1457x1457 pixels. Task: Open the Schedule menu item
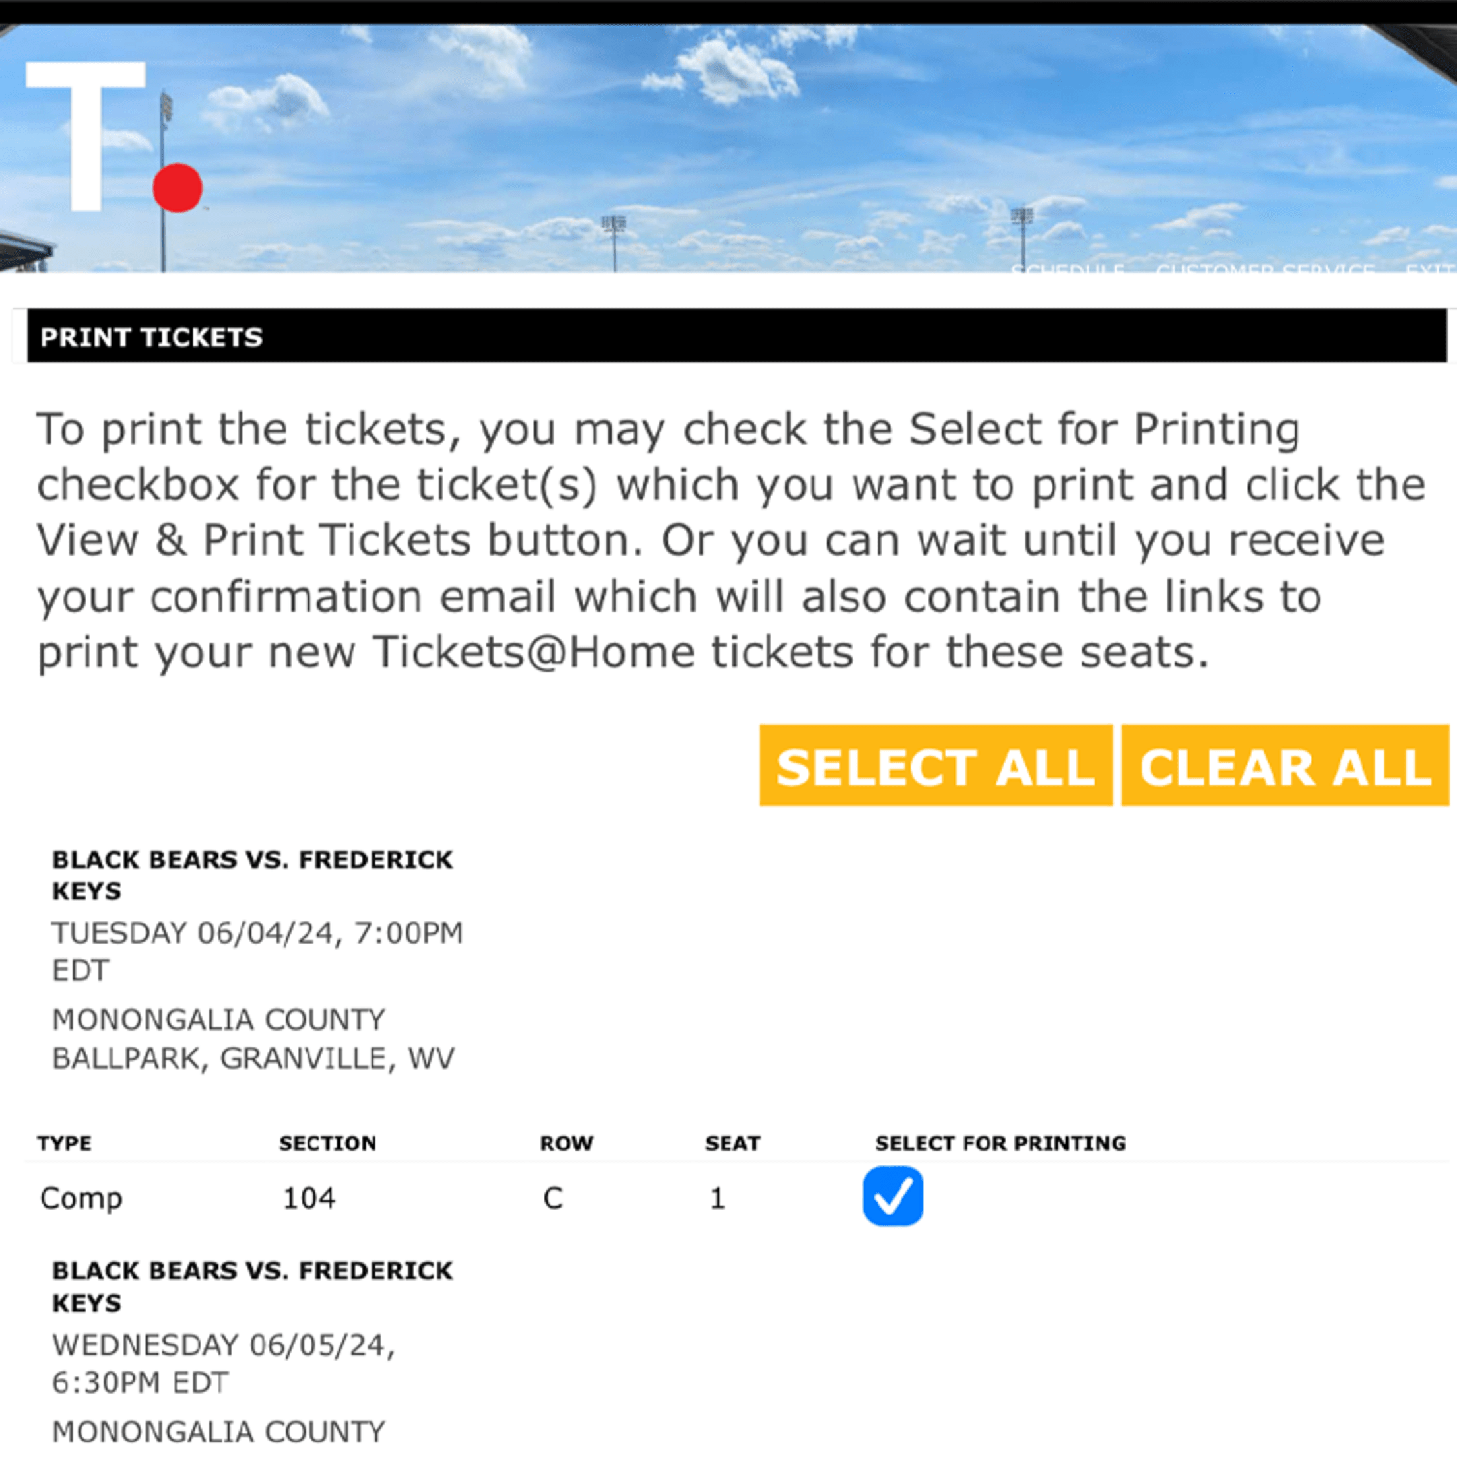[1067, 269]
